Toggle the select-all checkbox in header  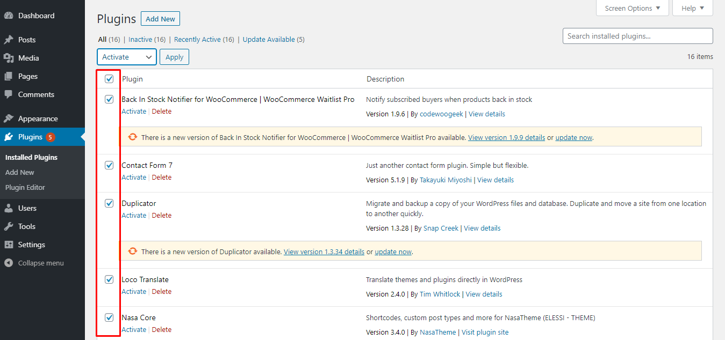(109, 79)
